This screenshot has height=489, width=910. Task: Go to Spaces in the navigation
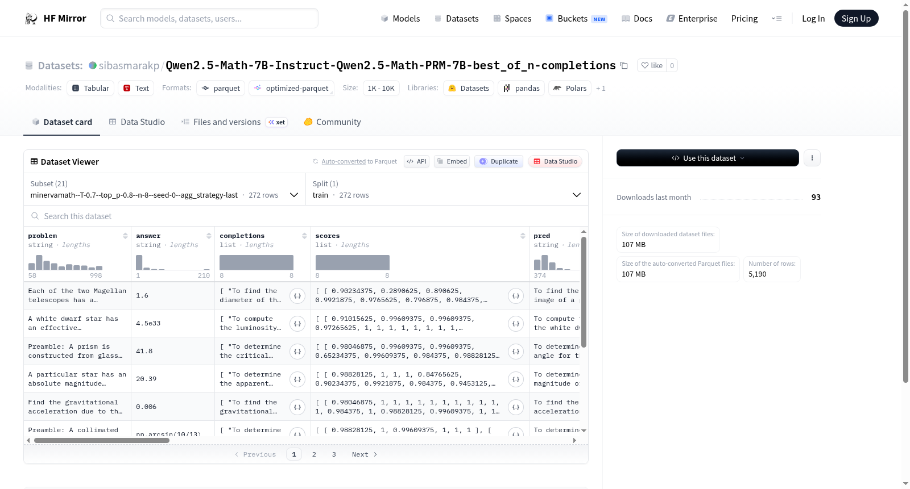(x=512, y=19)
